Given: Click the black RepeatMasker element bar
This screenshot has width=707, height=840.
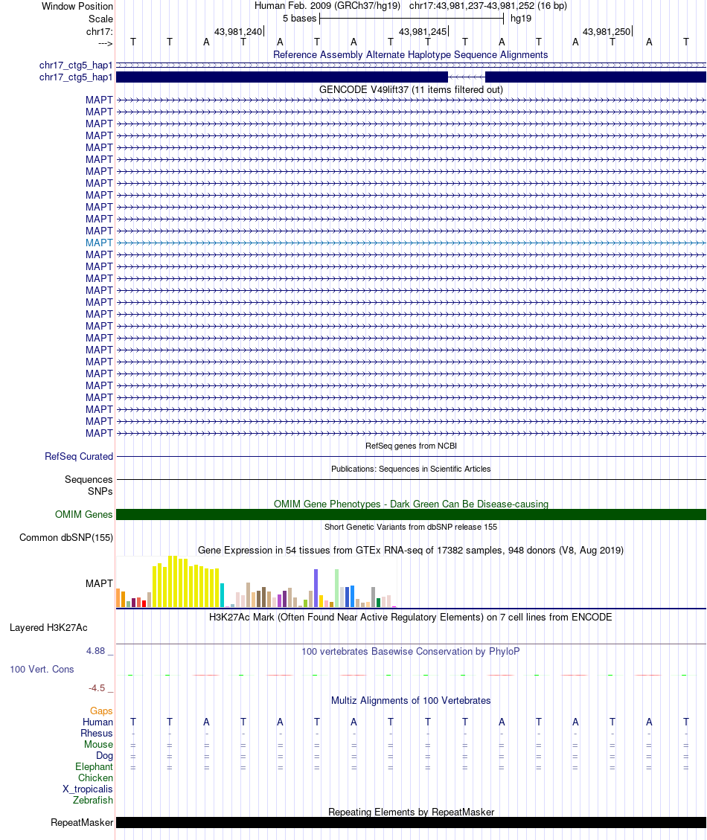Looking at the screenshot, I should [x=411, y=822].
